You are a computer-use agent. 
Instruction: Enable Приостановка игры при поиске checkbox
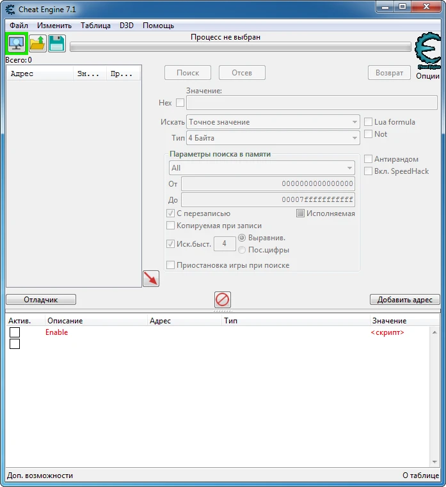(x=170, y=265)
